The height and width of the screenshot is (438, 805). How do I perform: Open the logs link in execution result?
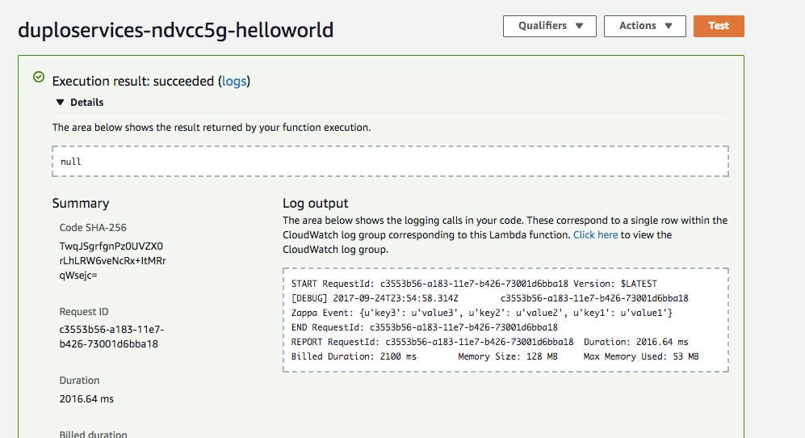click(x=234, y=81)
